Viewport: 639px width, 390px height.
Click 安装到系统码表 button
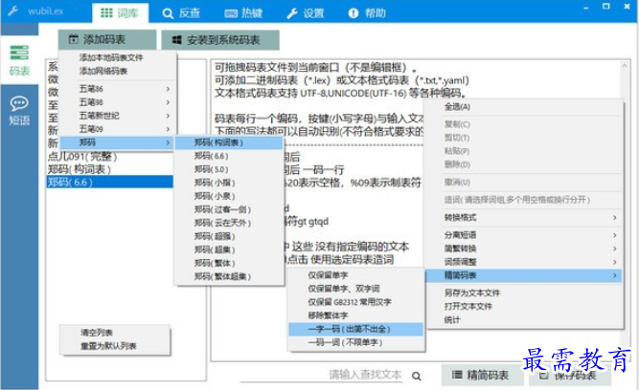tap(220, 40)
